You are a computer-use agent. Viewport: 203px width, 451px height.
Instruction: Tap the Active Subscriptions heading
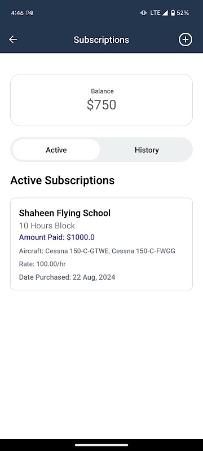[63, 180]
